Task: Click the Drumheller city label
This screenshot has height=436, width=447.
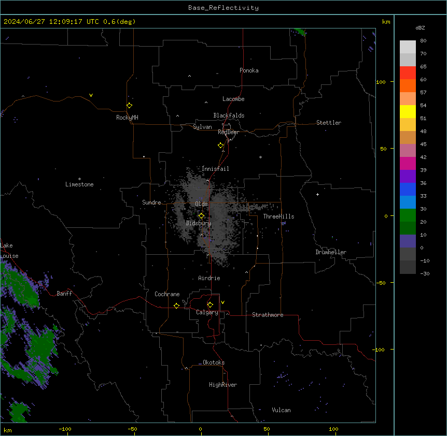Action: [331, 252]
